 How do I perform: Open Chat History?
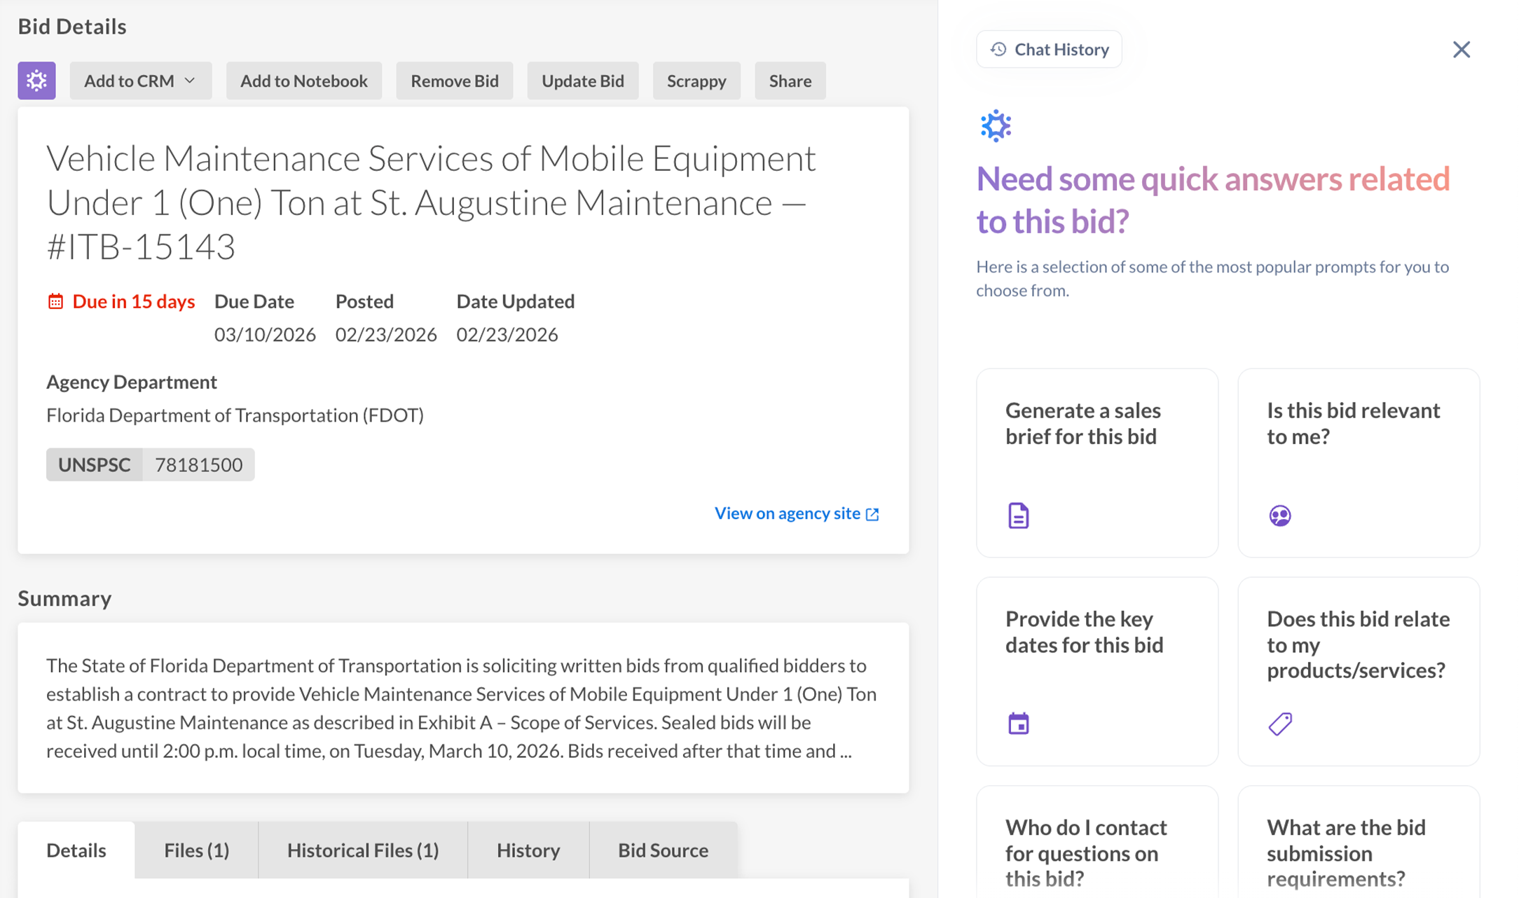coord(1048,49)
